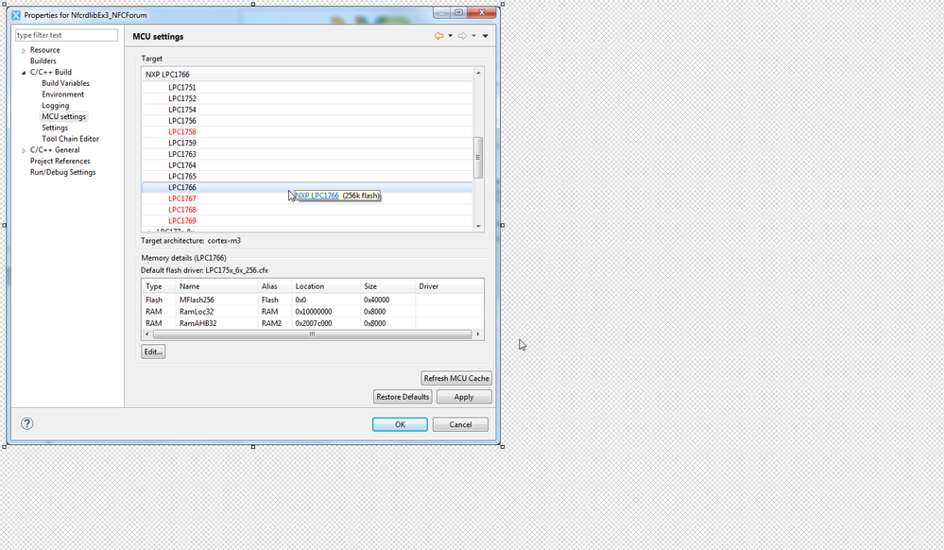Select LPC1751 in the target list
This screenshot has height=550, width=944.
307,87
